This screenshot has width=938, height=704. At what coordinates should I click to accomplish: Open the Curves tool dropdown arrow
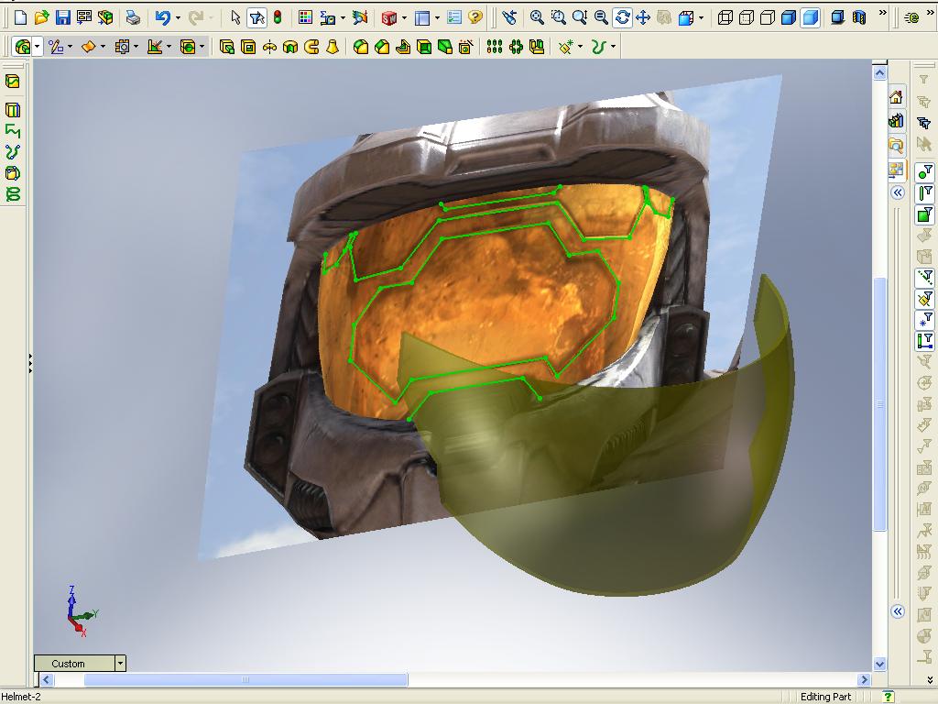point(613,46)
